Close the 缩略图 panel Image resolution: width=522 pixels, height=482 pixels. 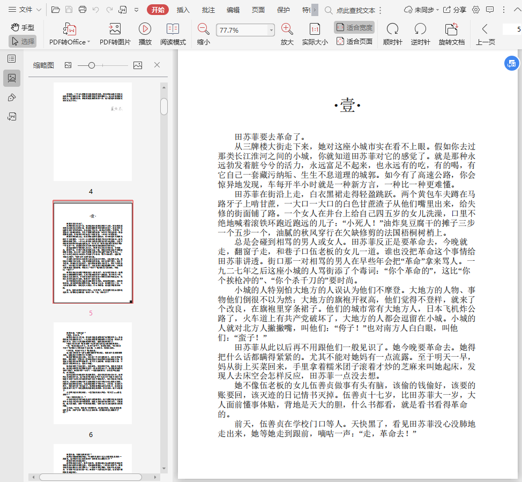tap(157, 65)
